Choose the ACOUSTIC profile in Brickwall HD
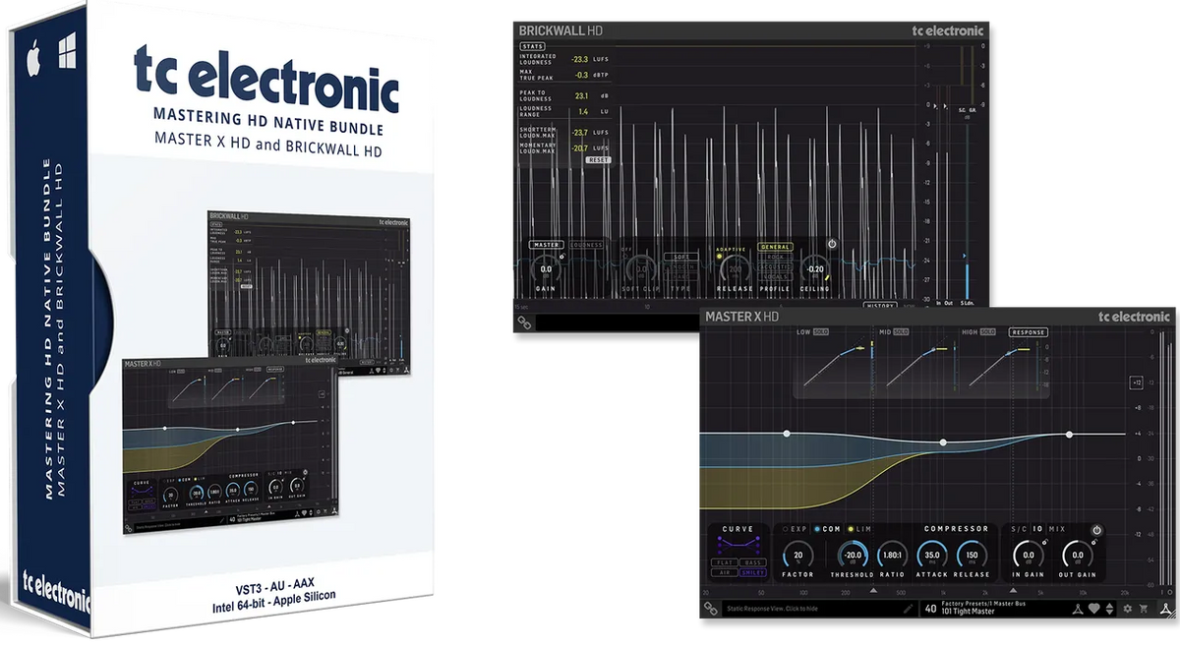 775,266
